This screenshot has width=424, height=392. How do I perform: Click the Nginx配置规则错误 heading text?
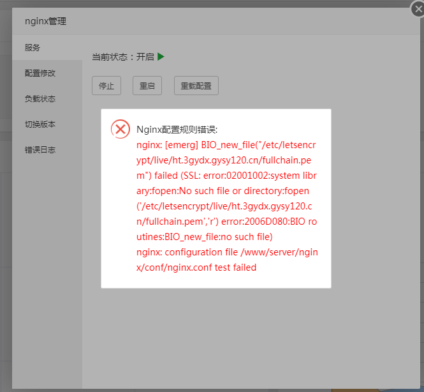177,130
